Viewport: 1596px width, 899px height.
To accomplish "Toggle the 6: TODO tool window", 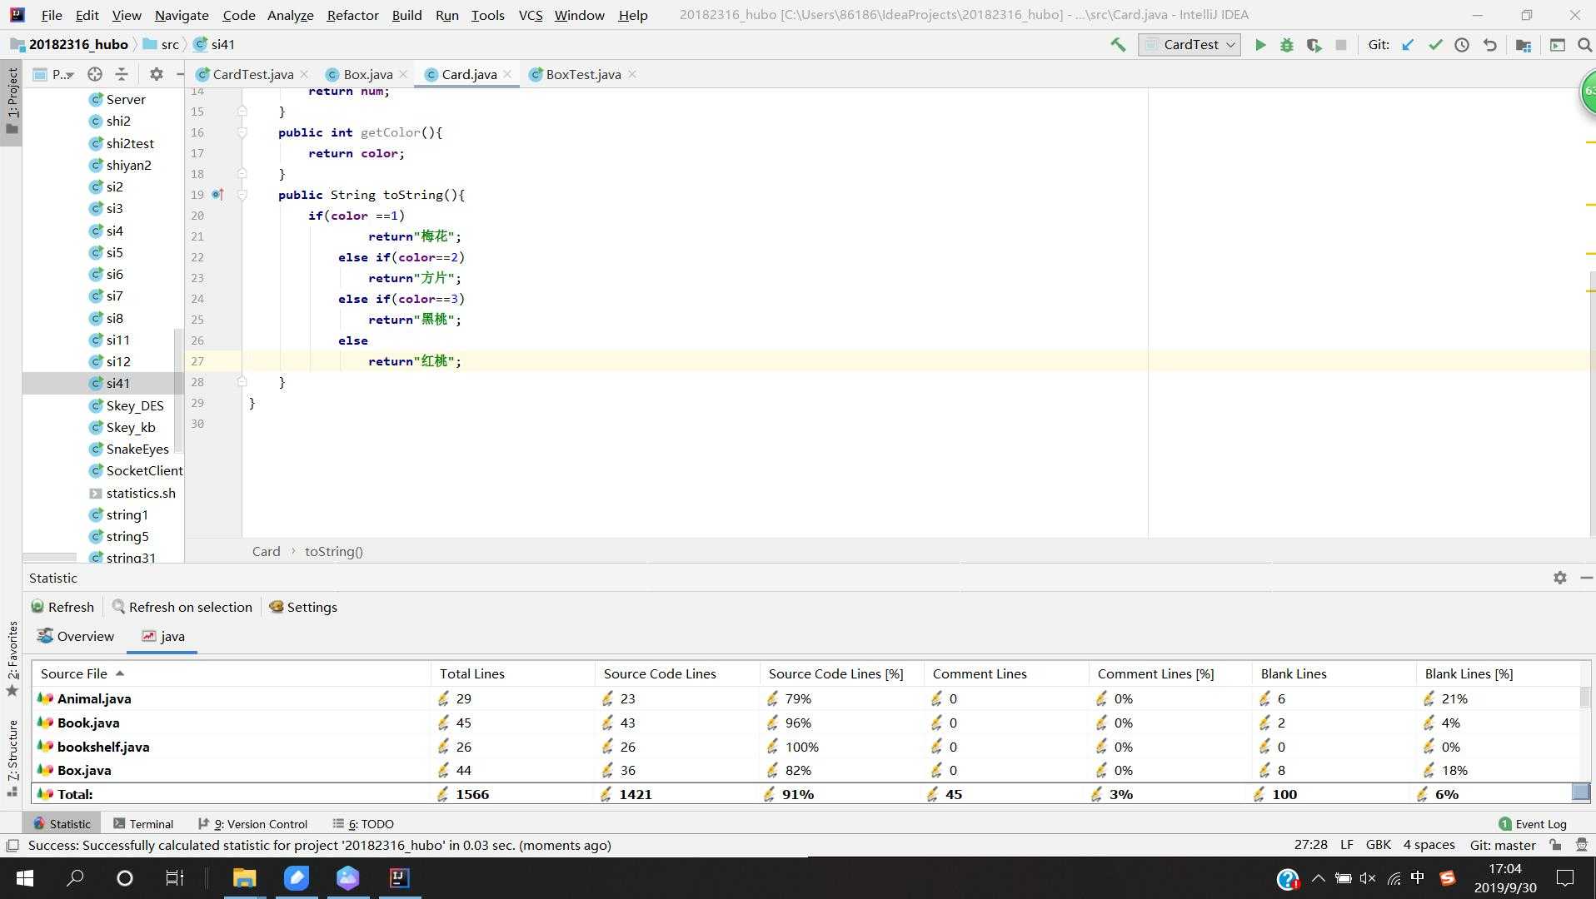I will point(363,824).
